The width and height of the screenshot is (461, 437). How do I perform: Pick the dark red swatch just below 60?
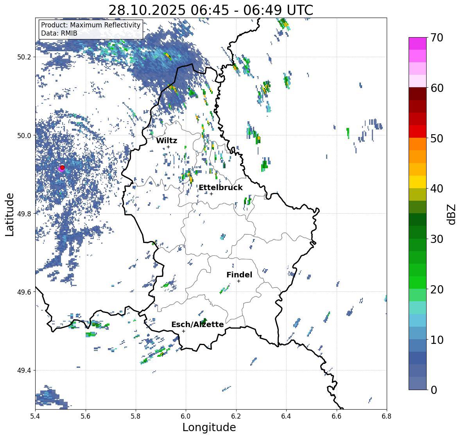point(418,94)
